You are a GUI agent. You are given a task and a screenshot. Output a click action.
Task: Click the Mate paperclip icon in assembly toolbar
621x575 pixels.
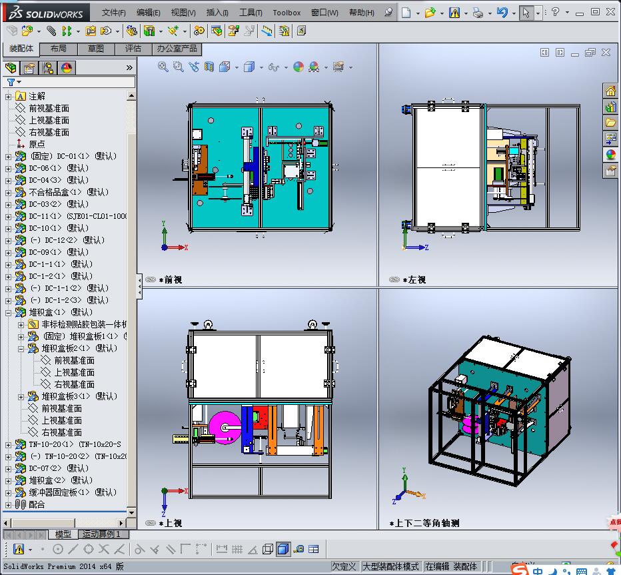coord(51,31)
